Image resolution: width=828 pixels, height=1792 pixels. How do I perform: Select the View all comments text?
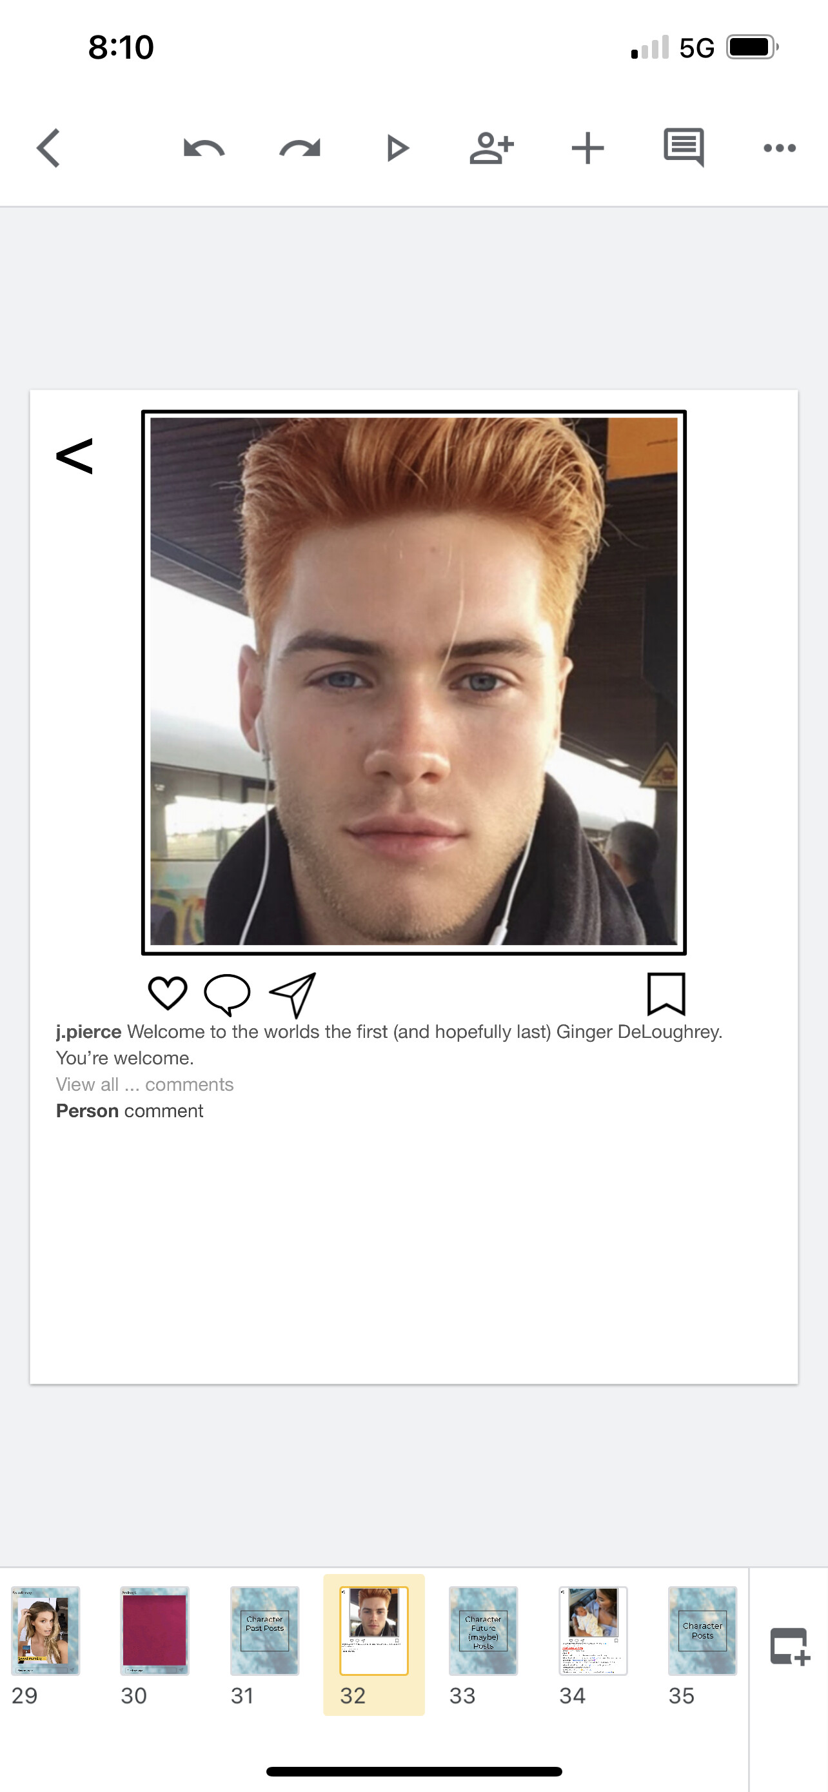pyautogui.click(x=144, y=1084)
